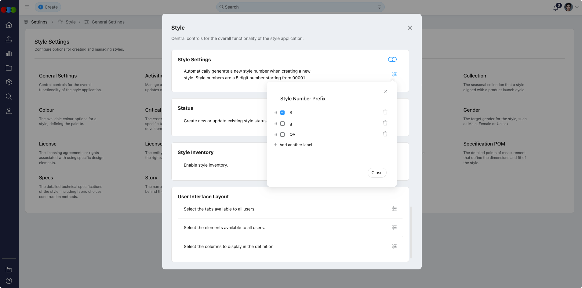Collapse the sidebar hamburger menu
582x288 pixels.
pos(27,7)
